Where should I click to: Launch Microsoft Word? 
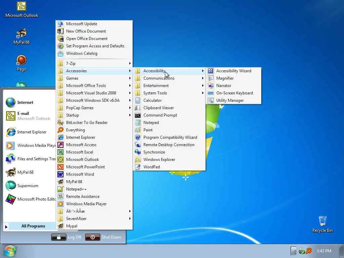click(94, 174)
